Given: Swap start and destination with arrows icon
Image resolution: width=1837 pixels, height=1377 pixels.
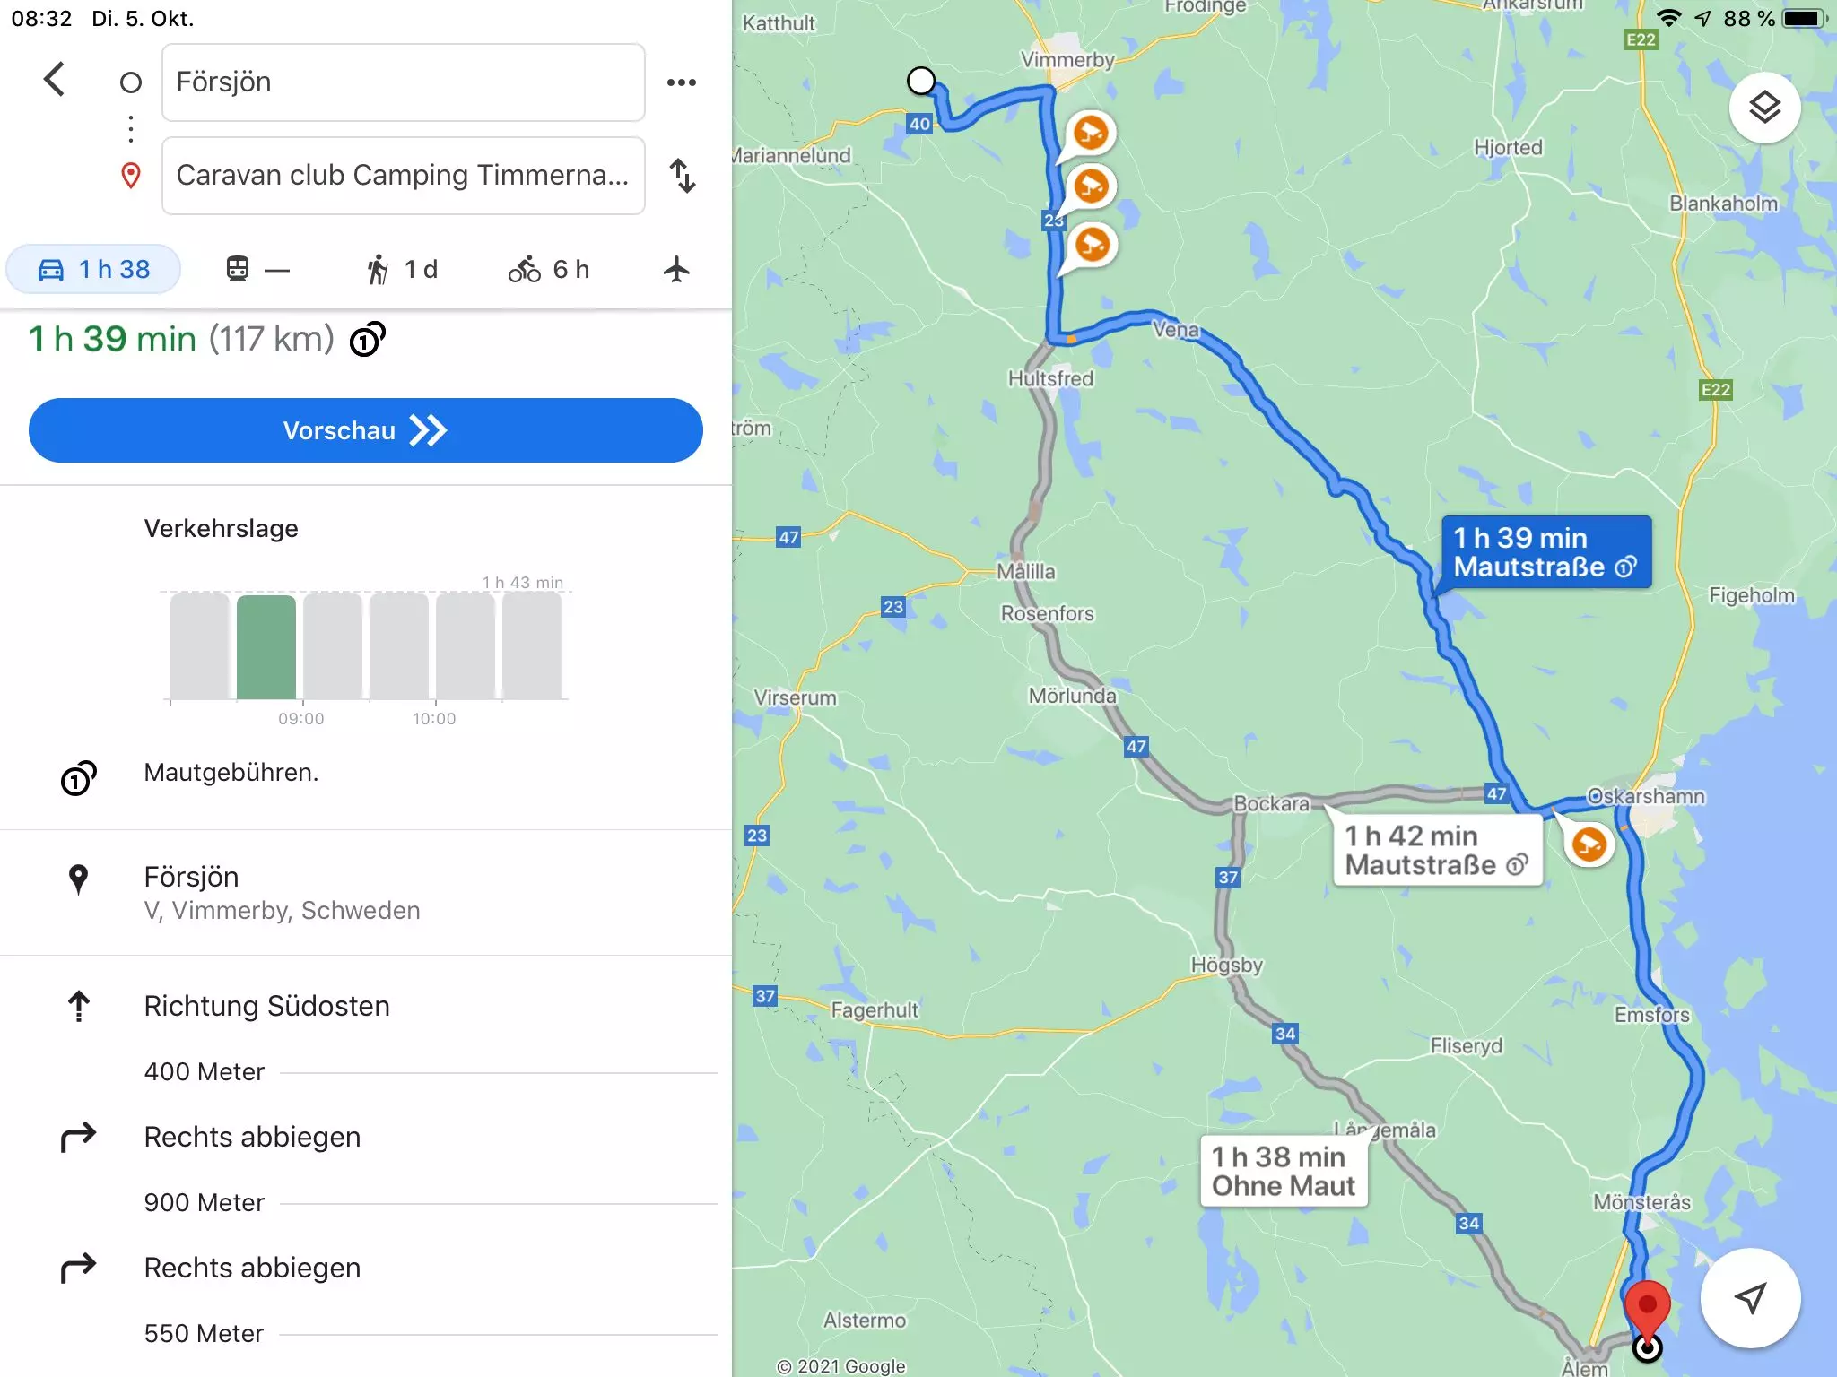Looking at the screenshot, I should (683, 176).
